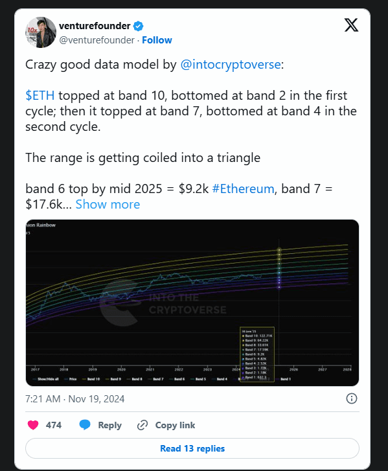Open the @intocryptoverse mention
This screenshot has height=471, width=388.
pyautogui.click(x=231, y=65)
